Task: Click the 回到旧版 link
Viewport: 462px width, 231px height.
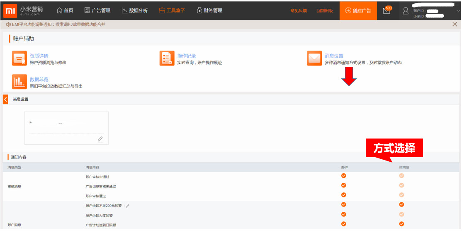Action: 324,11
